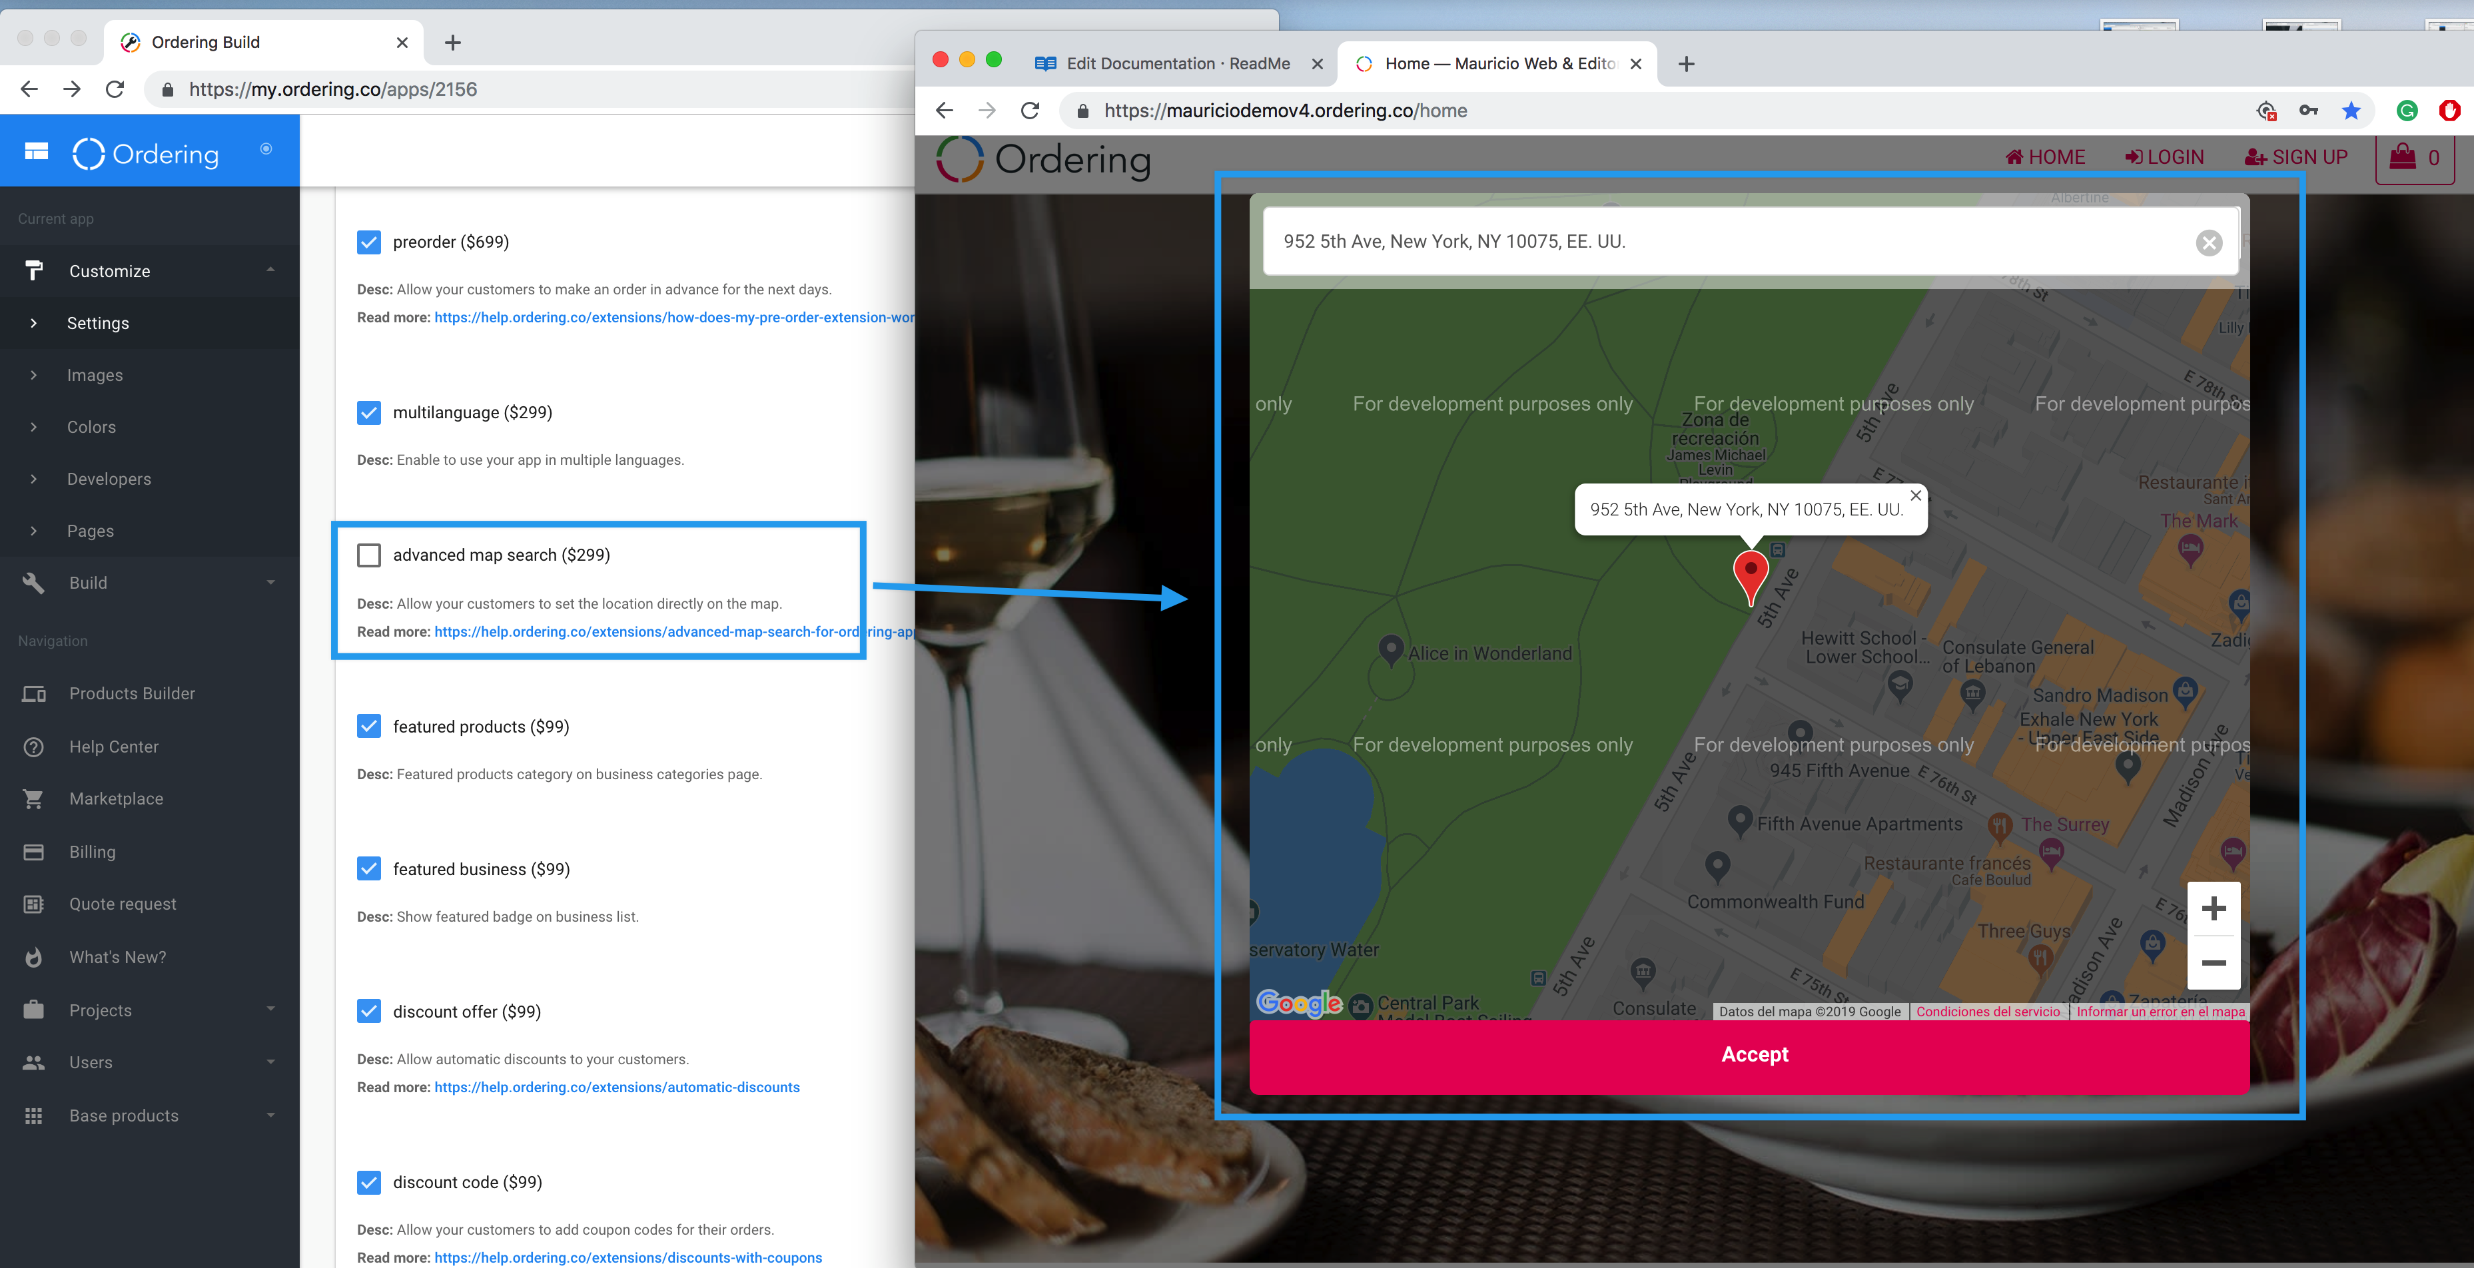This screenshot has width=2474, height=1268.
Task: Open the Help Center question-mark icon
Action: pos(33,747)
